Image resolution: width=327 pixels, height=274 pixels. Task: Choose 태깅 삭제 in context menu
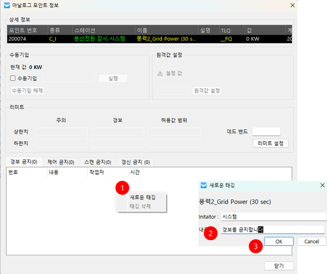(140, 206)
